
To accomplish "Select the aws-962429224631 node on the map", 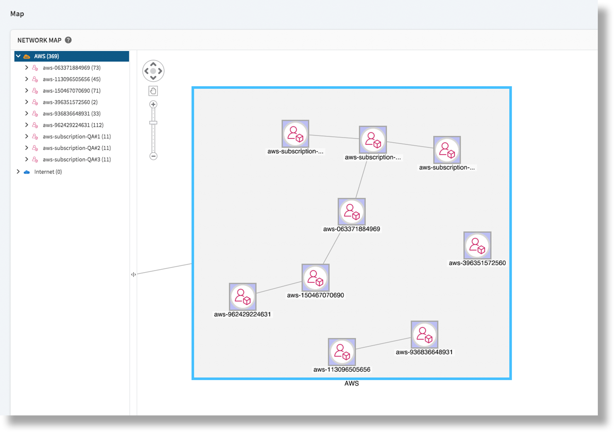I will tap(243, 297).
